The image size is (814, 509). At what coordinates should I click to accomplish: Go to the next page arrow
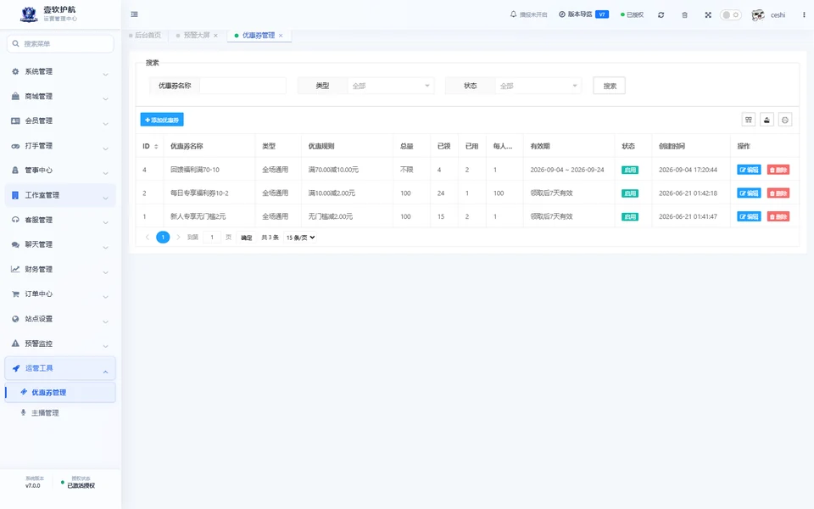[178, 238]
